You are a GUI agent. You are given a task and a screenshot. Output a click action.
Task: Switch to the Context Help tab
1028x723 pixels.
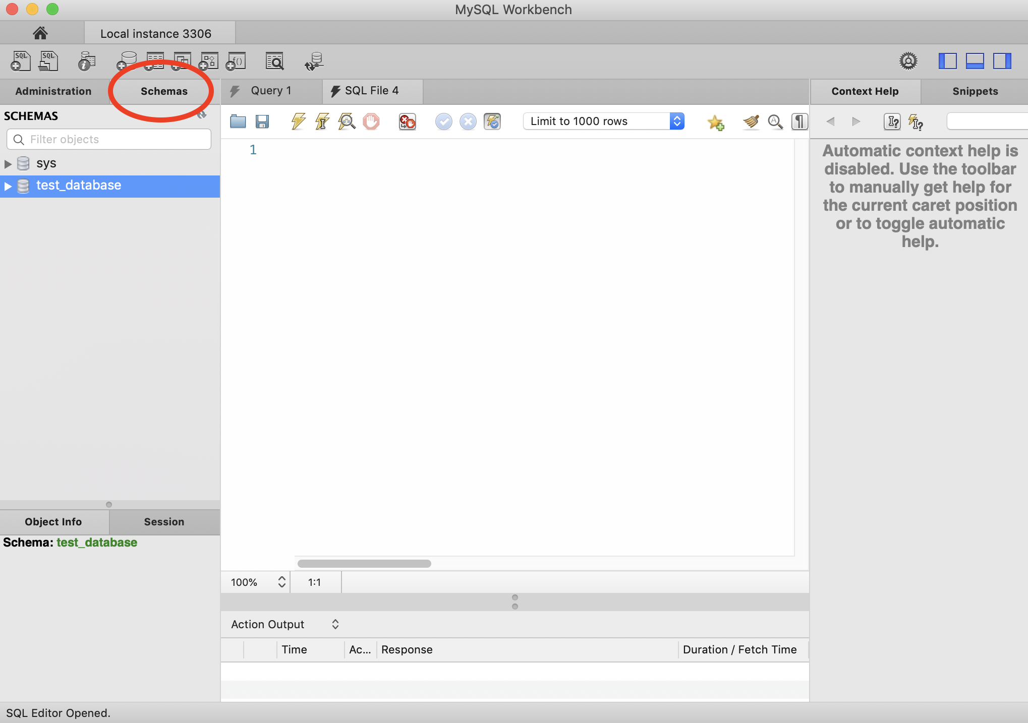click(865, 91)
